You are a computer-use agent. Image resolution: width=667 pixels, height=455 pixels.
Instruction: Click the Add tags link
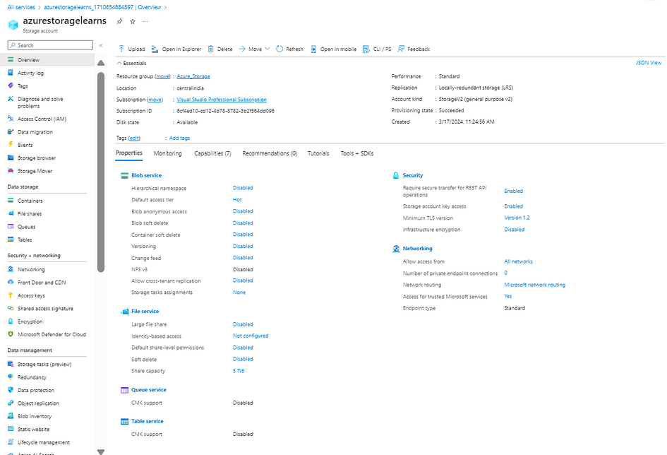179,138
